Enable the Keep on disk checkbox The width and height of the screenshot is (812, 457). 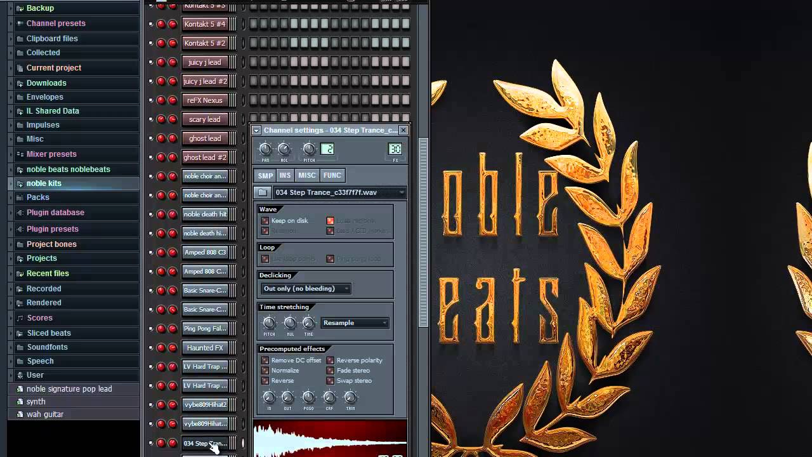(x=266, y=220)
